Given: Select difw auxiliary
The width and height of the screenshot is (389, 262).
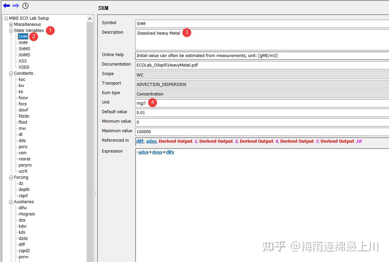Looking at the screenshot, I should click(x=22, y=208).
